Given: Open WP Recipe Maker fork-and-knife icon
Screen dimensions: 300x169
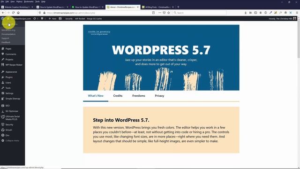Looking at the screenshot, I should [3, 65].
